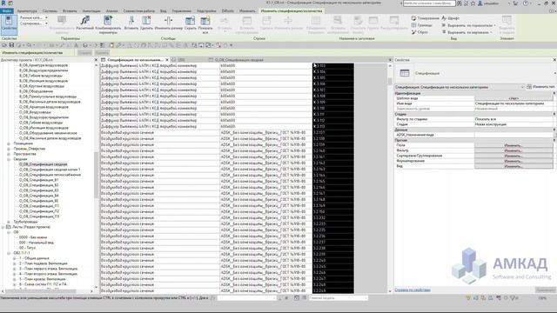
Task: Expand the Трубопроводы node
Action: 9,222
